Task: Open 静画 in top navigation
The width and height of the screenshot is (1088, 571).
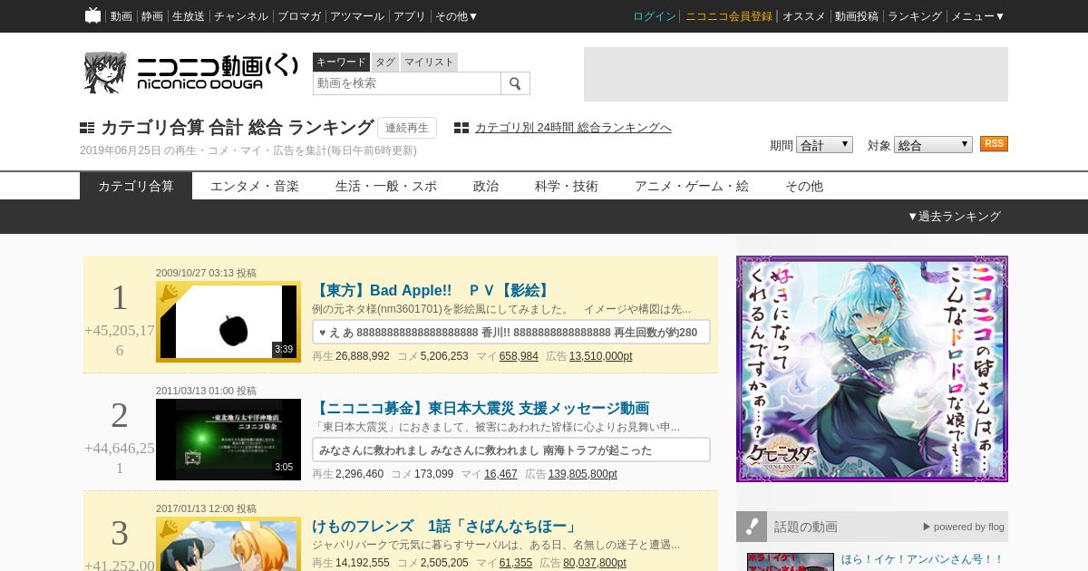Action: (x=152, y=16)
